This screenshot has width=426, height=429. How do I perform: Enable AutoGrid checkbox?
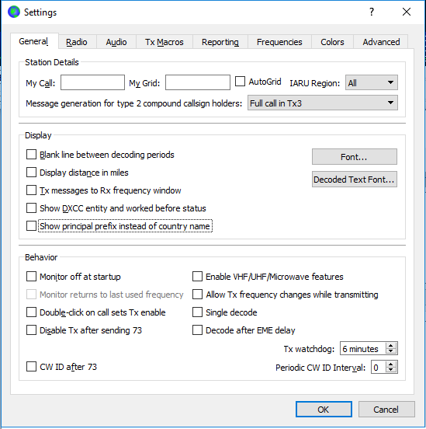point(240,82)
